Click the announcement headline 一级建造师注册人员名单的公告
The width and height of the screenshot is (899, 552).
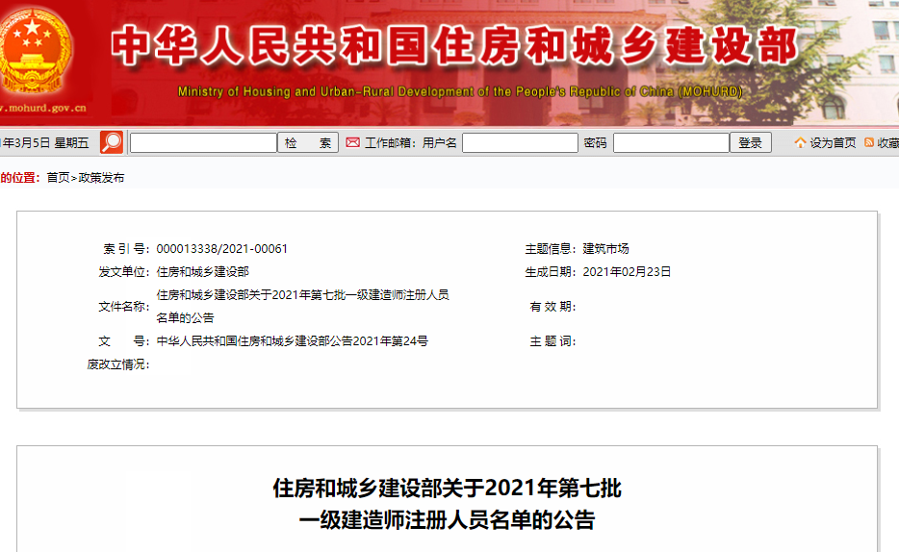click(447, 521)
